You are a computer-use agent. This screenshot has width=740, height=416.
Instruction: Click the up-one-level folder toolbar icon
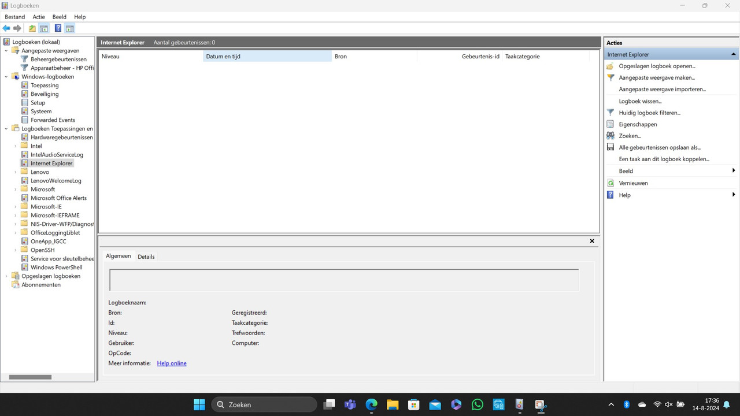pos(32,28)
